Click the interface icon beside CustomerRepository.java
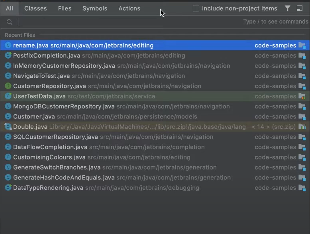The width and height of the screenshot is (310, 234). point(8,86)
